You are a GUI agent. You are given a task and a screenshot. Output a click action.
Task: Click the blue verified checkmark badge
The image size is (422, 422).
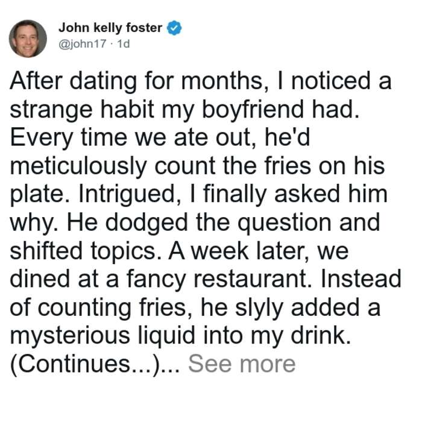pyautogui.click(x=174, y=28)
